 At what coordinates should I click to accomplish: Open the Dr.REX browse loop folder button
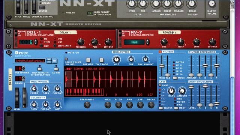coord(54,61)
